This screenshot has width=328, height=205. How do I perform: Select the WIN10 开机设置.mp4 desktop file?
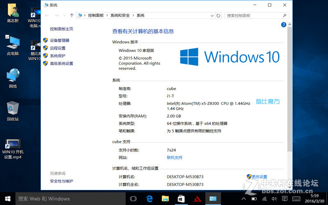tap(13, 149)
